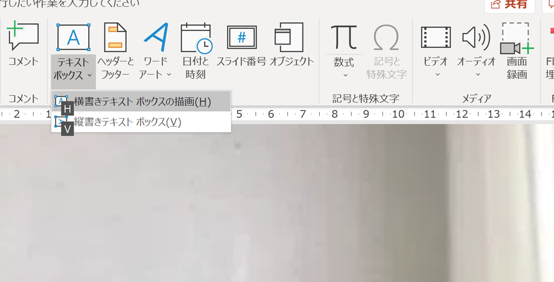Choose 縦書きテキスト ボックス(V) from menu
The image size is (554, 282).
point(127,122)
